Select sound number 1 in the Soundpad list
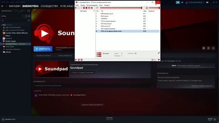 pyautogui.click(x=128, y=14)
